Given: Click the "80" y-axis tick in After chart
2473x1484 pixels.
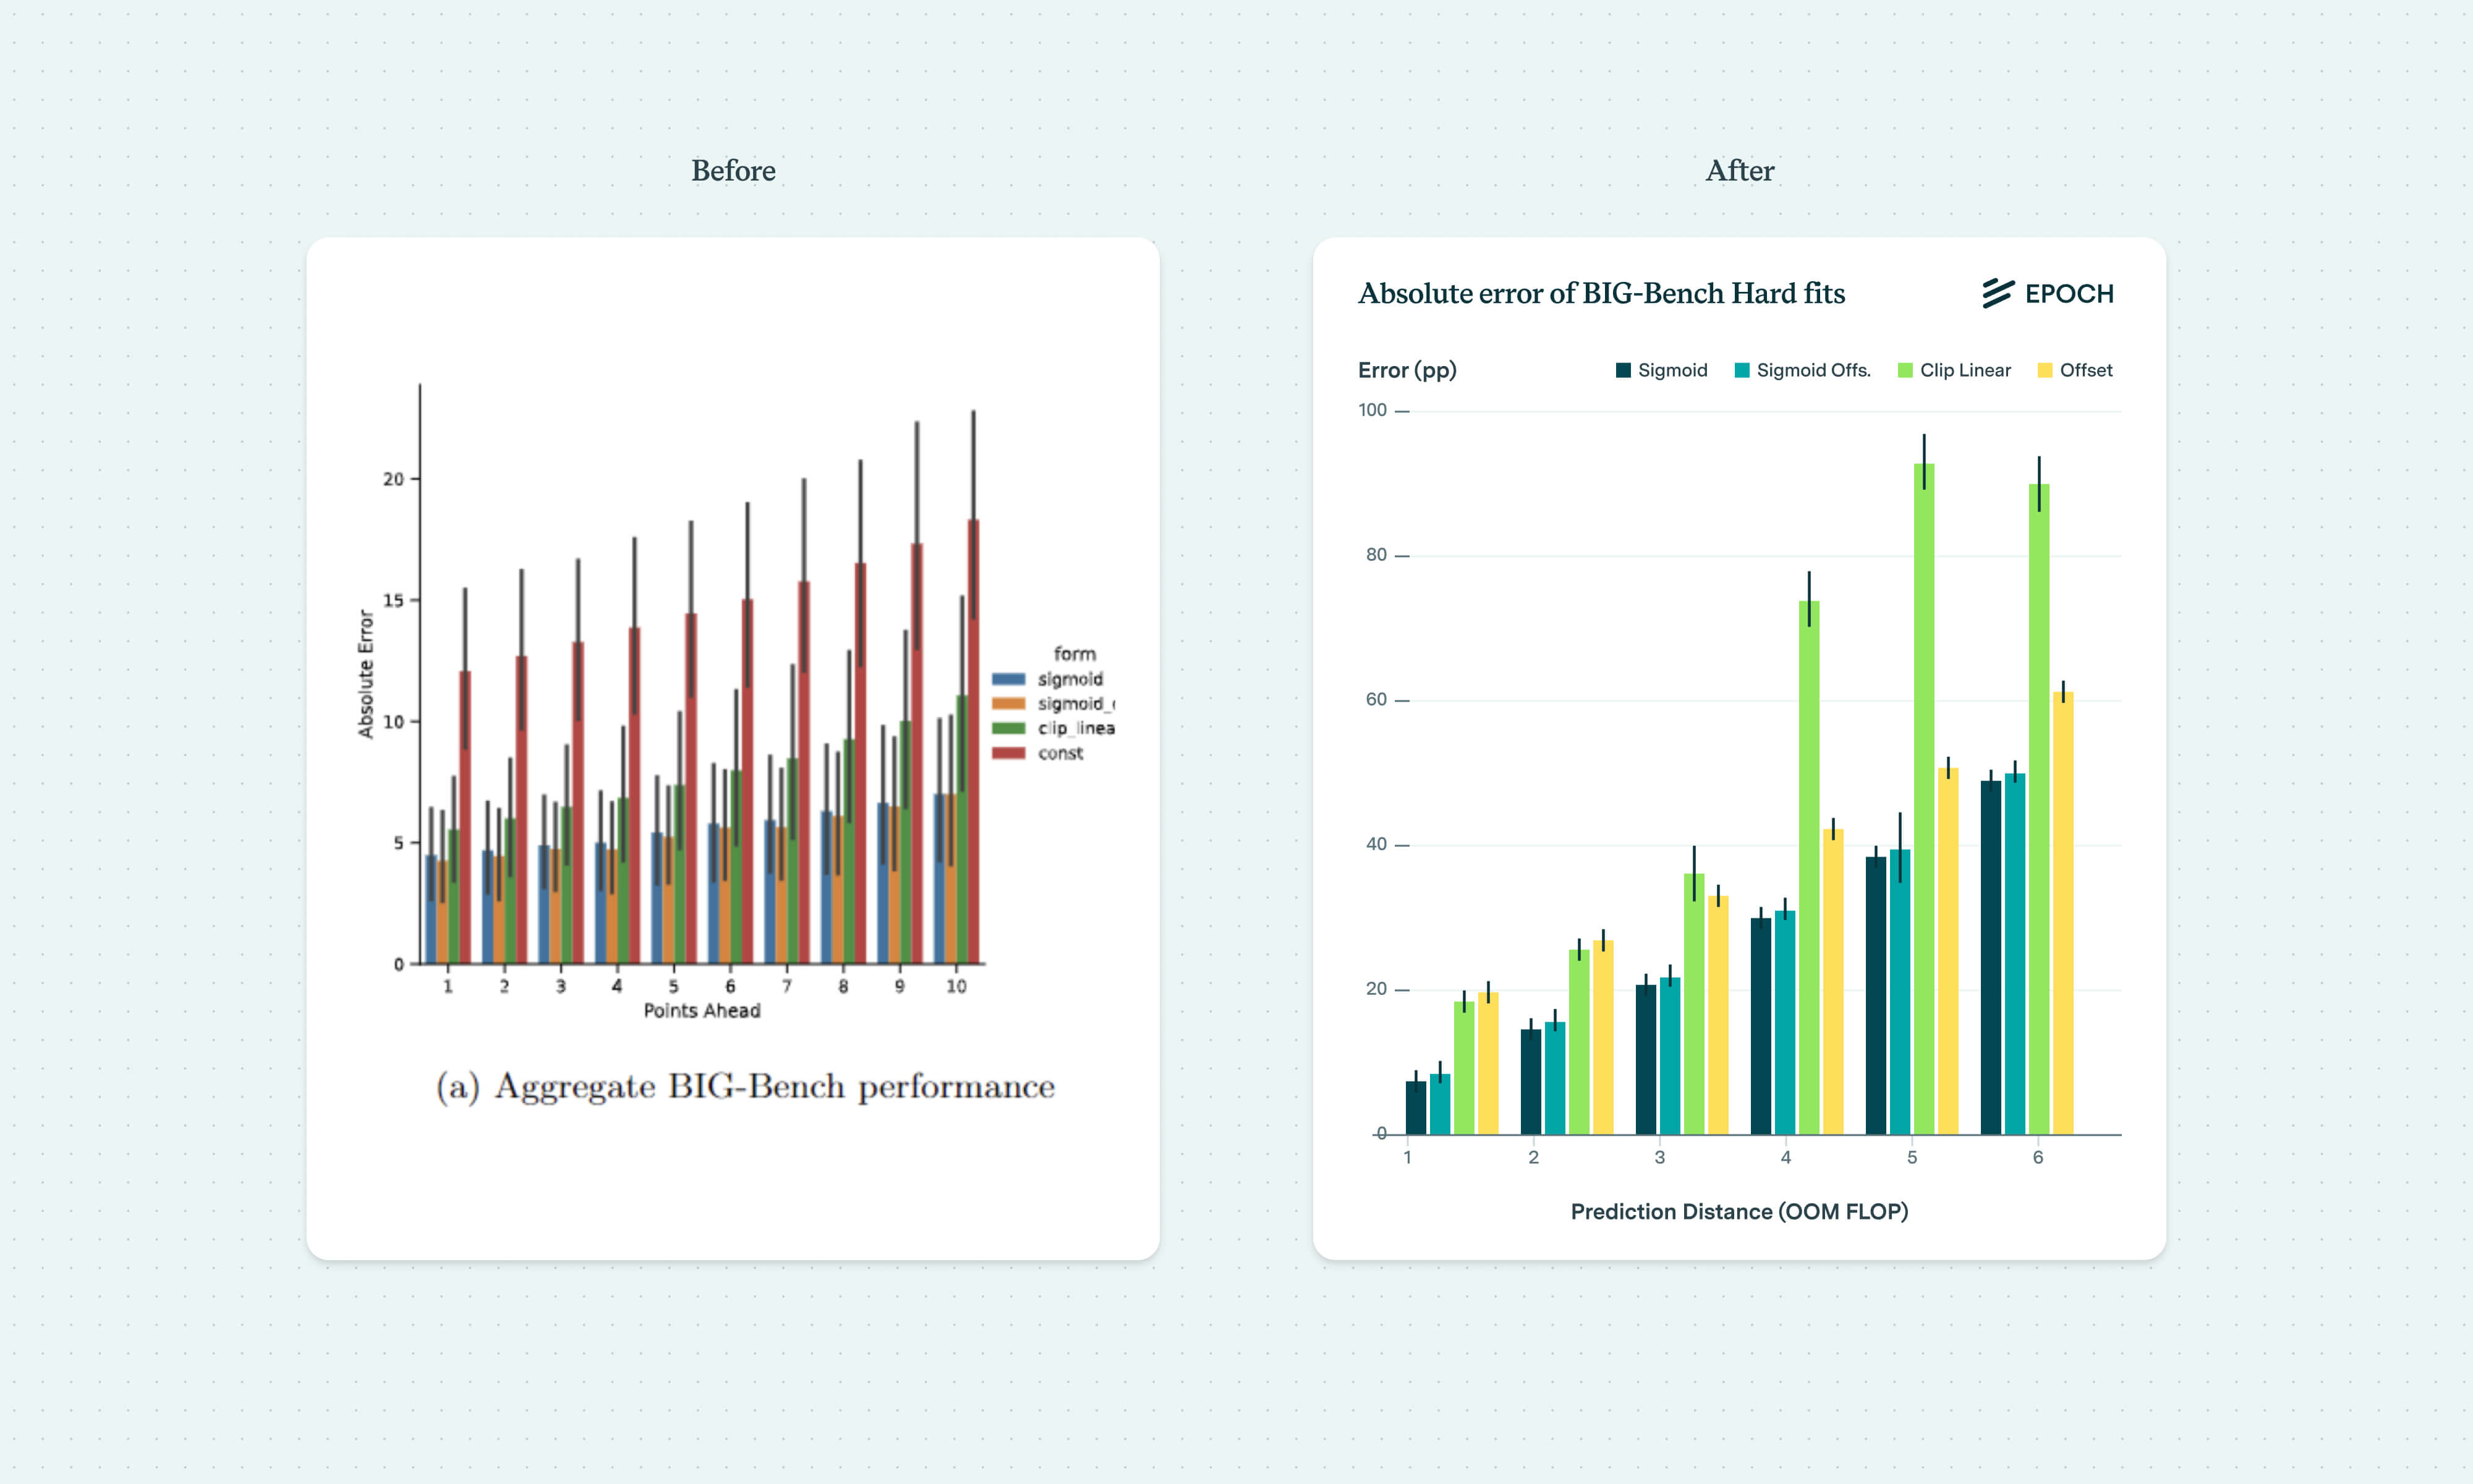Looking at the screenshot, I should (1376, 555).
